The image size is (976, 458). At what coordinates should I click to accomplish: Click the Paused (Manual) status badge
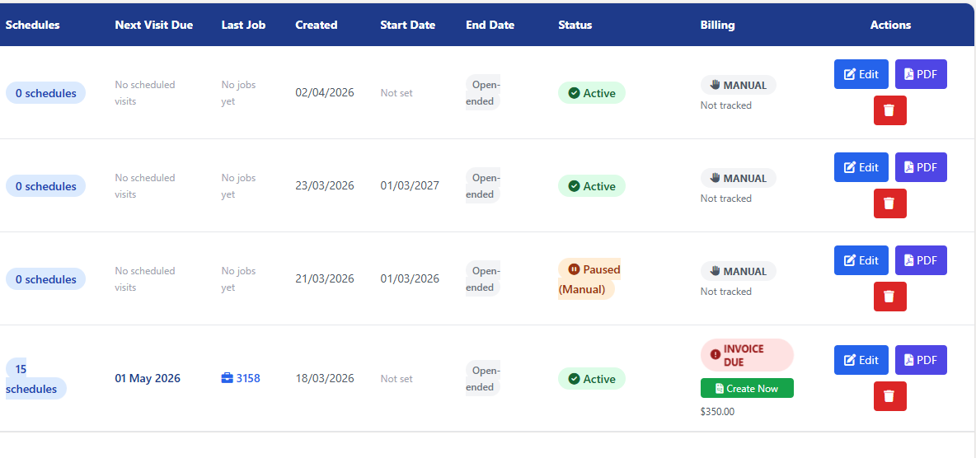[x=589, y=278]
